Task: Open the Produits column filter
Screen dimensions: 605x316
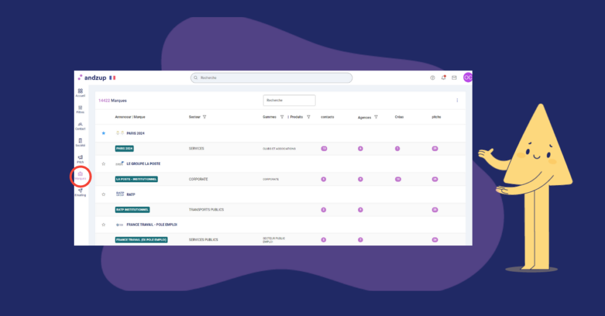Action: (x=308, y=117)
